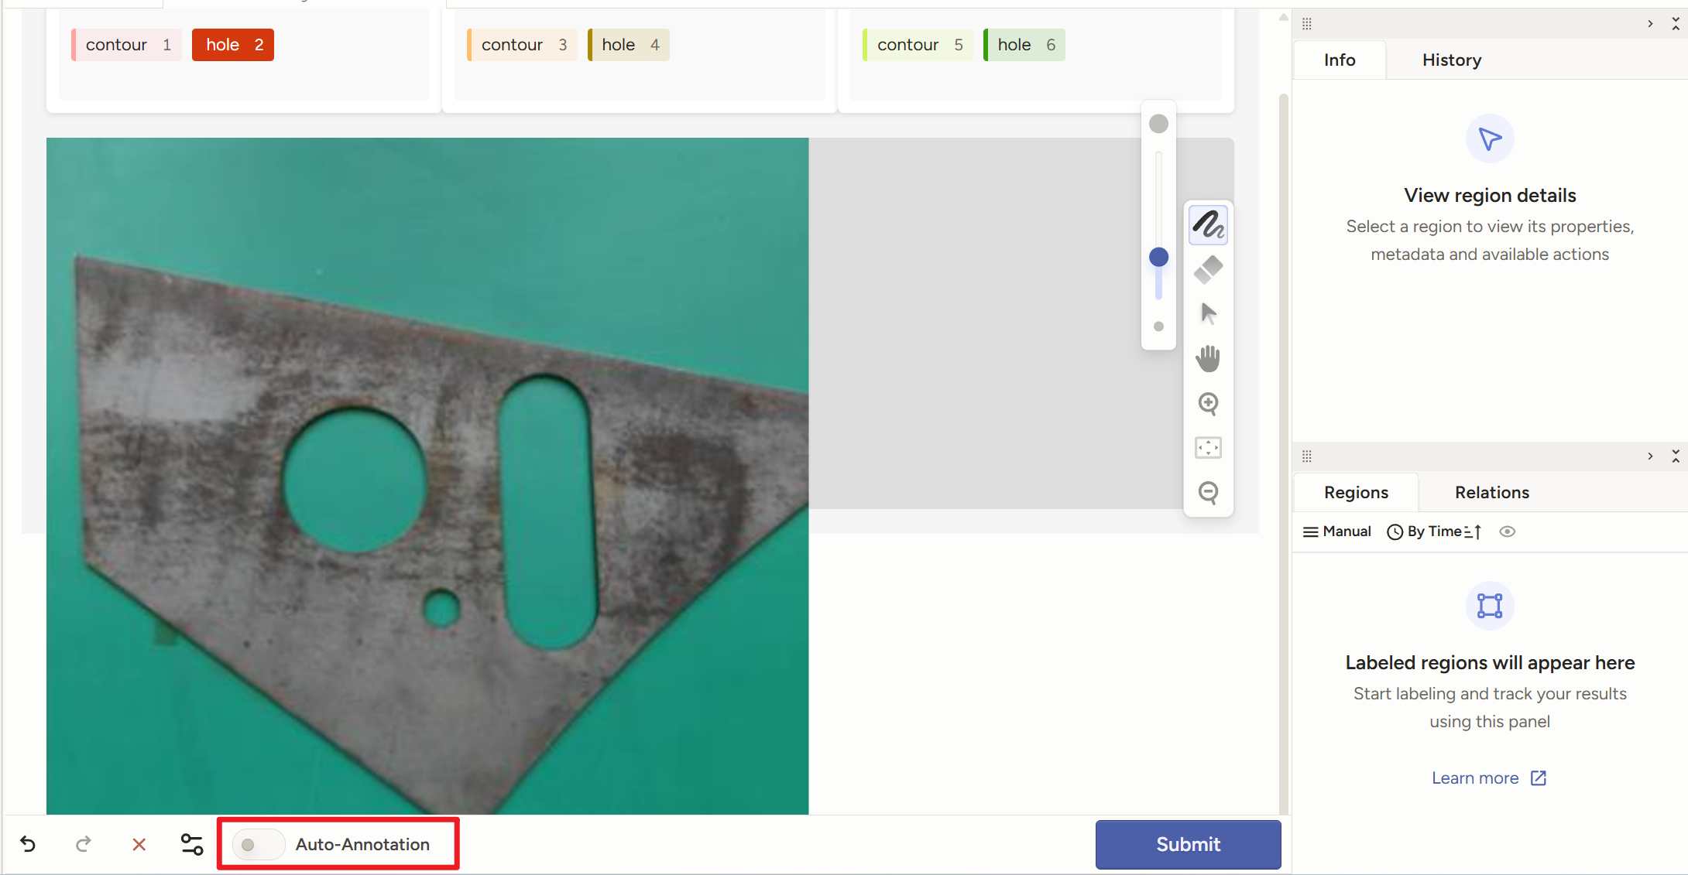Image resolution: width=1688 pixels, height=875 pixels.
Task: Choose the pan hand tool
Action: pos(1208,358)
